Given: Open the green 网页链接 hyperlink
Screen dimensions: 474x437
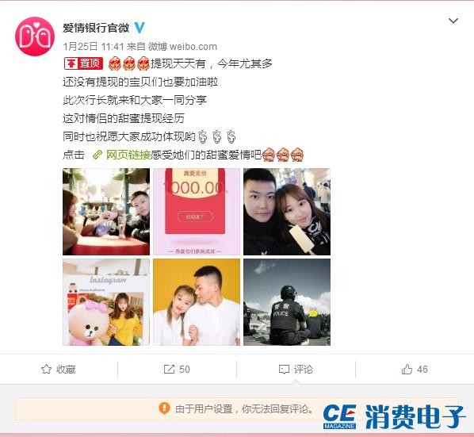Looking at the screenshot, I should (x=128, y=155).
